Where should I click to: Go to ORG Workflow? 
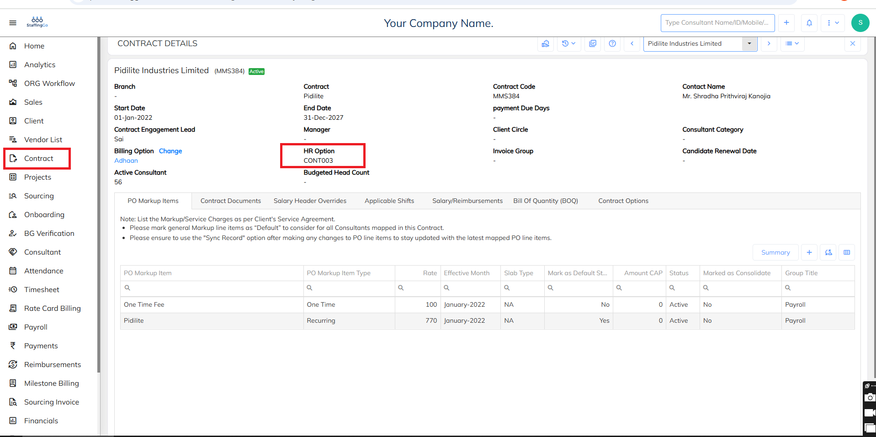click(49, 83)
